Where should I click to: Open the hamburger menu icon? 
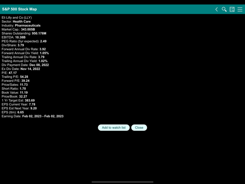pyautogui.click(x=240, y=9)
